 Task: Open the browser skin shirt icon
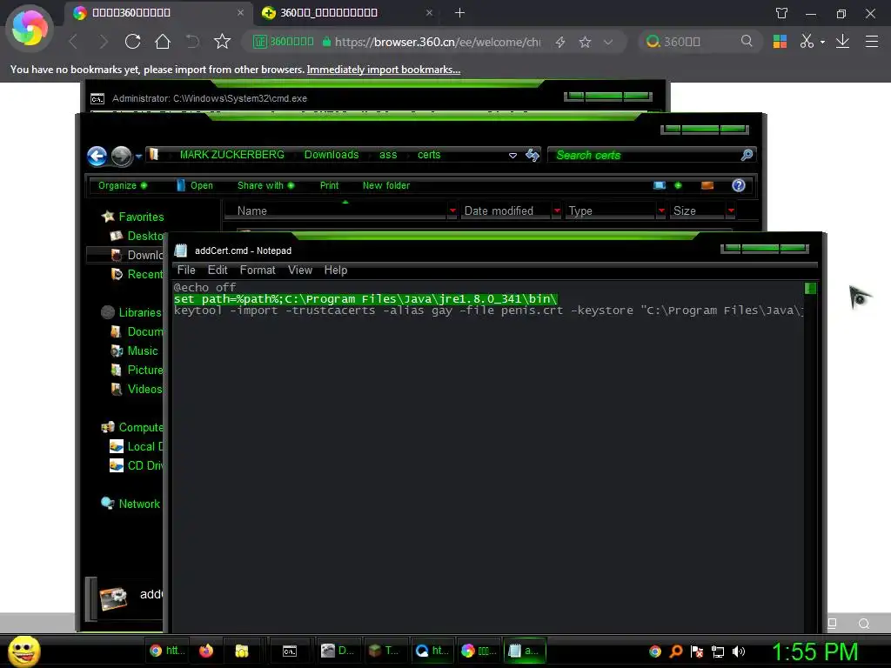click(782, 13)
